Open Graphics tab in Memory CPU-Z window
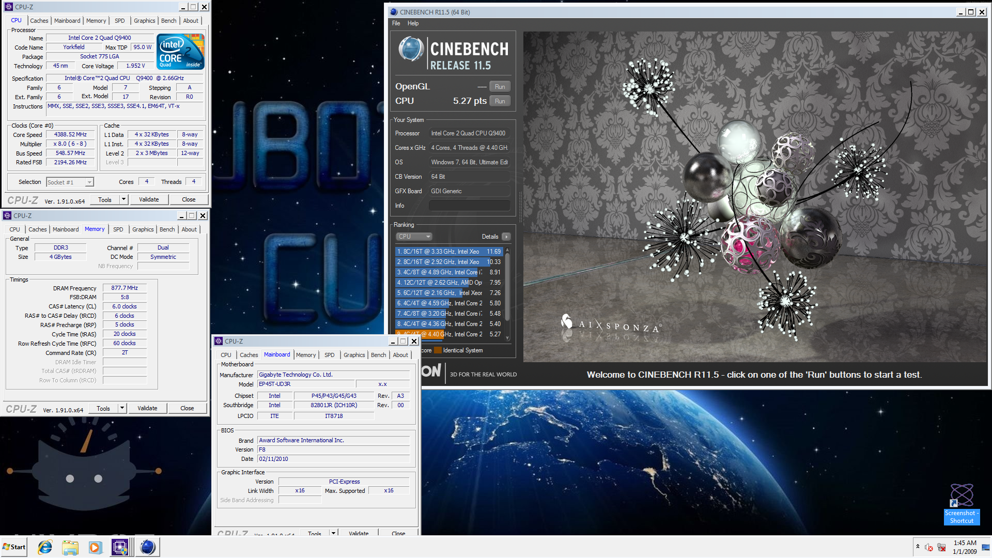The height and width of the screenshot is (558, 992). 143,229
